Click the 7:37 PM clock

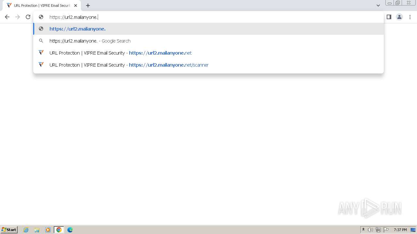400,230
